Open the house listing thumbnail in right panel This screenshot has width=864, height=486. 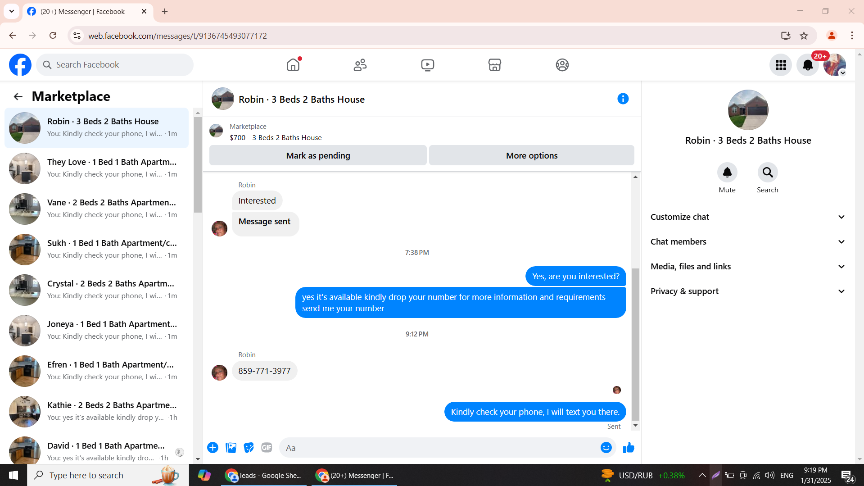(748, 110)
